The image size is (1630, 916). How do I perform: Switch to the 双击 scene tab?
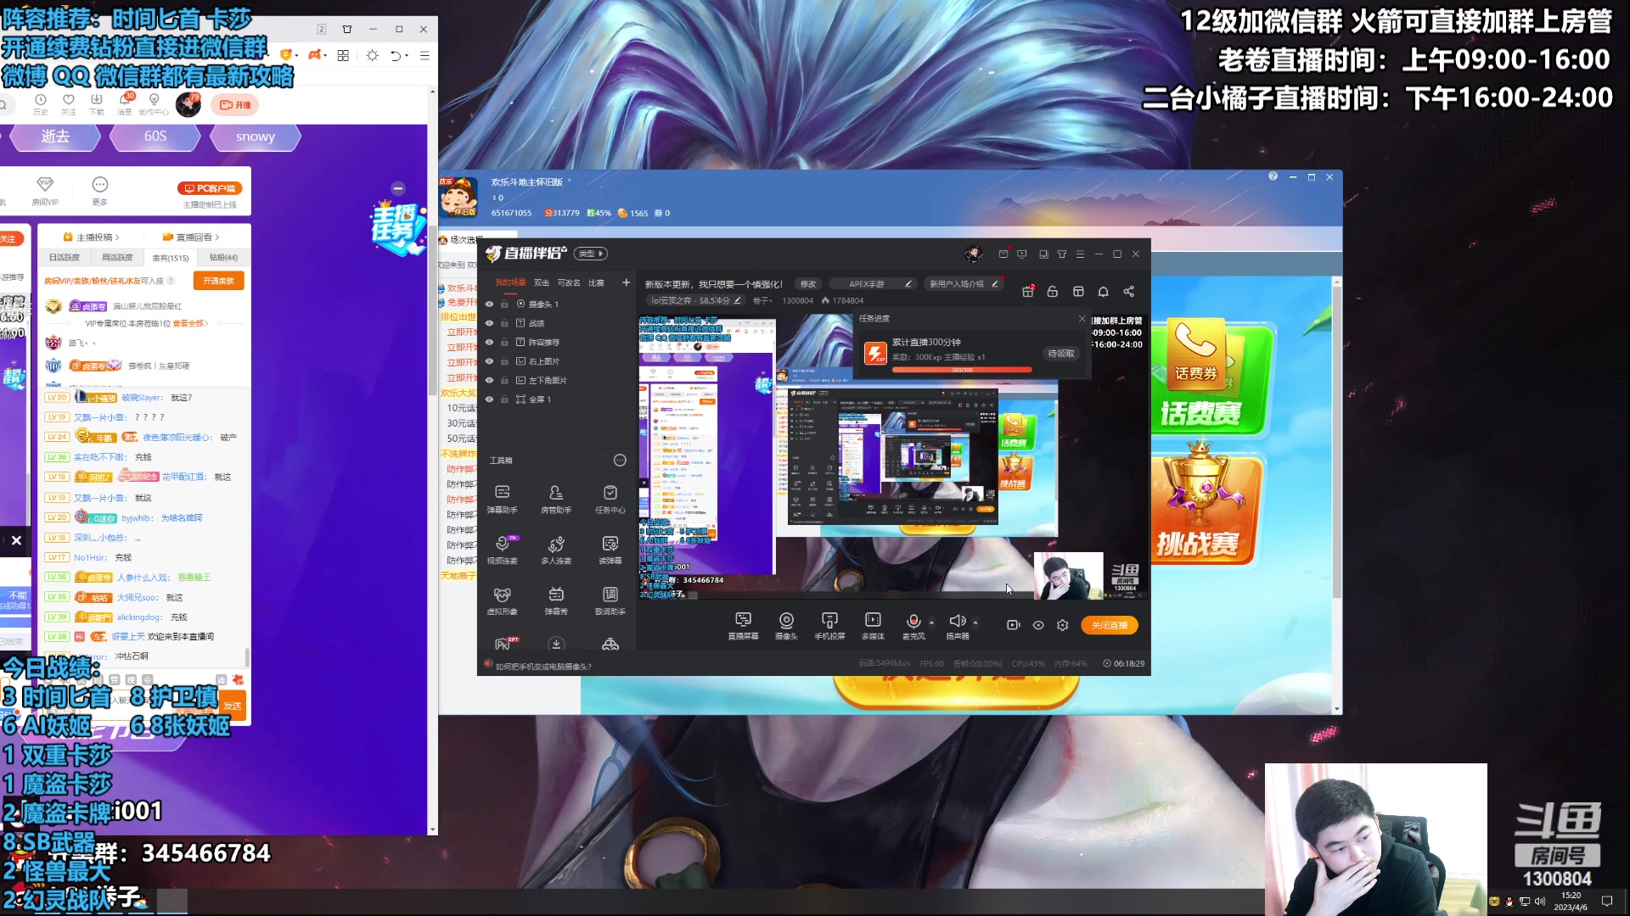pyautogui.click(x=542, y=283)
